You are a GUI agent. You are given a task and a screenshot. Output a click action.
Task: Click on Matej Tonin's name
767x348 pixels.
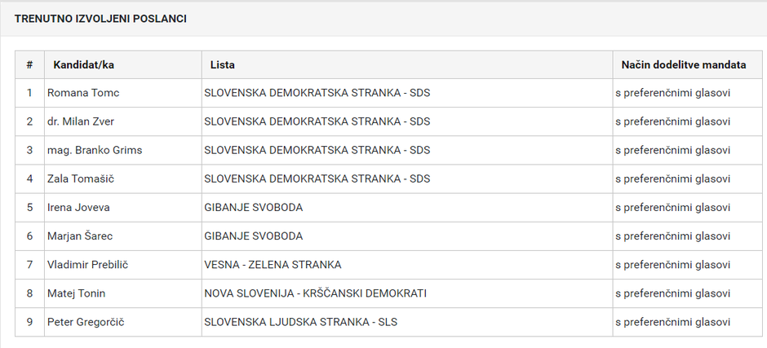(x=77, y=293)
